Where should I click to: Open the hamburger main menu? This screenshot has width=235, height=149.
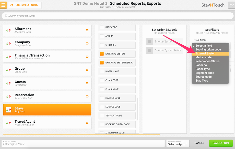click(x=3, y=5)
